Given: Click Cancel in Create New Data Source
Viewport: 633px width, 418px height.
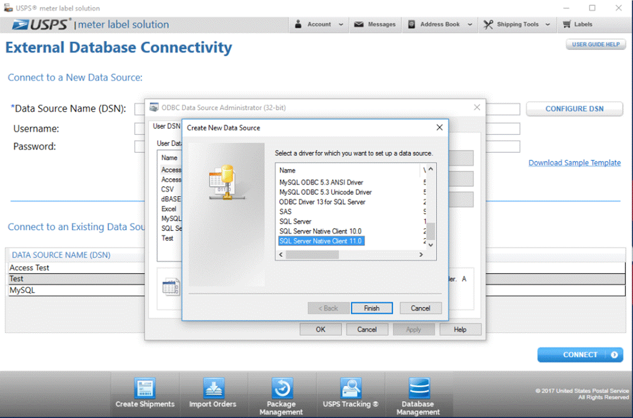Looking at the screenshot, I should [x=420, y=308].
